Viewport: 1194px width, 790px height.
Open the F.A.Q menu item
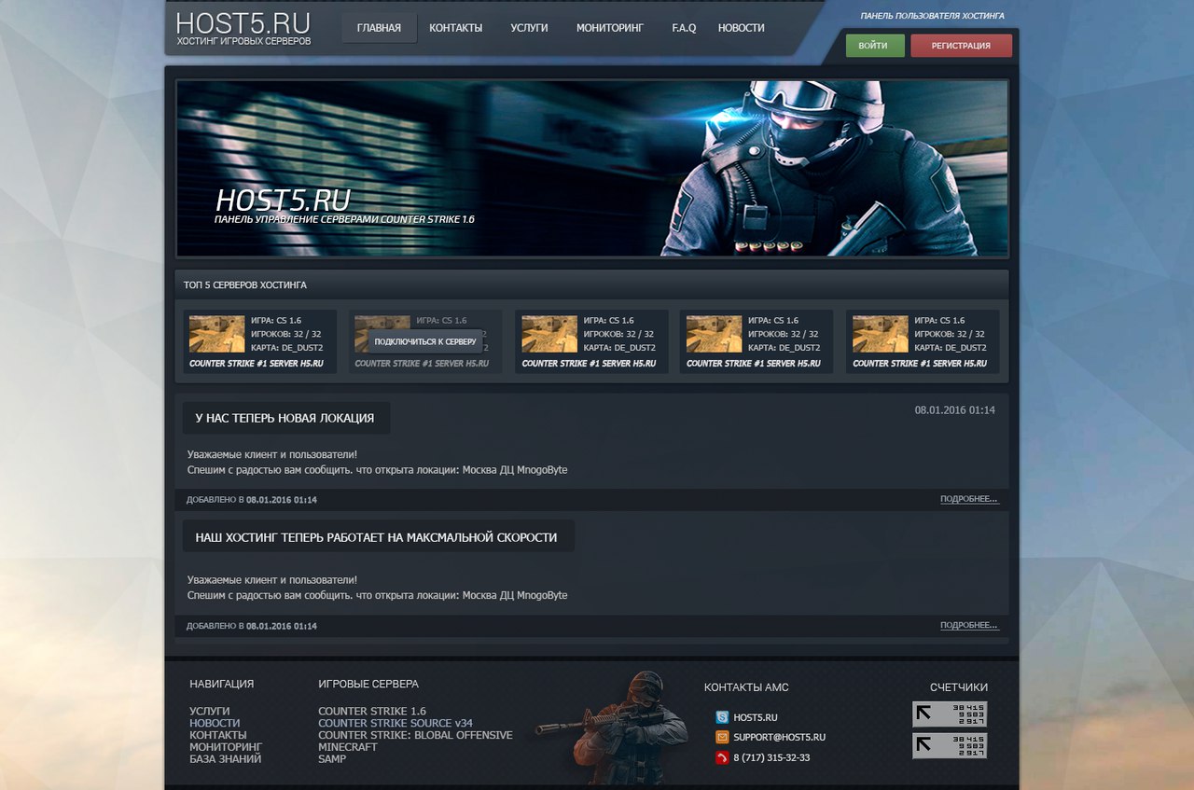pos(684,28)
